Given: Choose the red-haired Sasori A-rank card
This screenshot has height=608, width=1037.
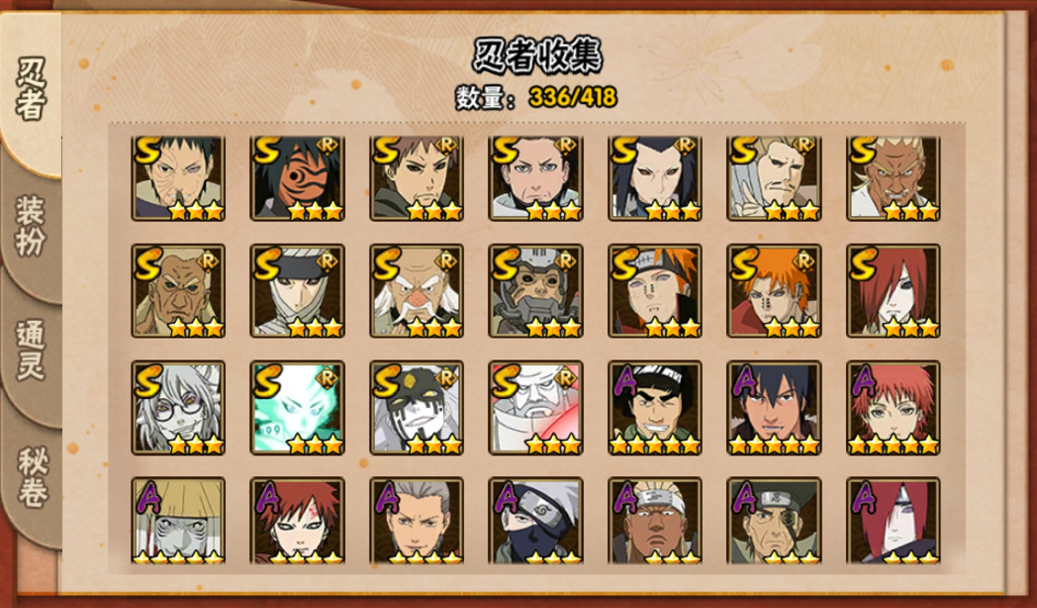Looking at the screenshot, I should coord(893,408).
